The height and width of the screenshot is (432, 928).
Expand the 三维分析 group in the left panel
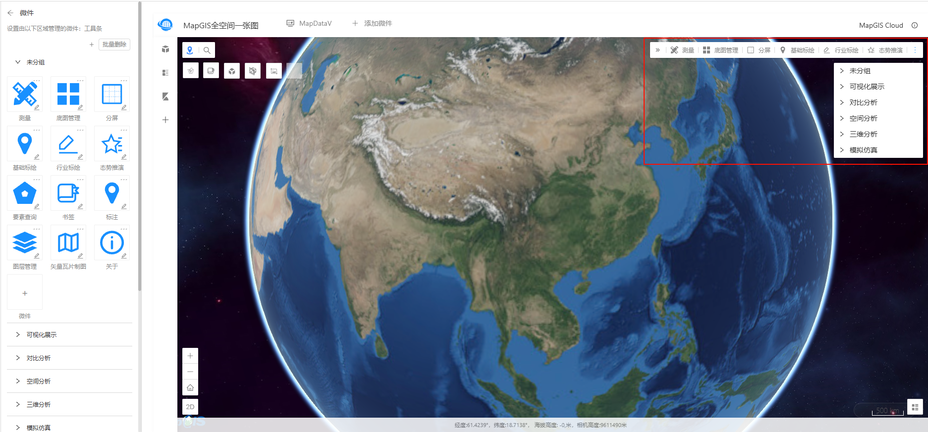(18, 404)
